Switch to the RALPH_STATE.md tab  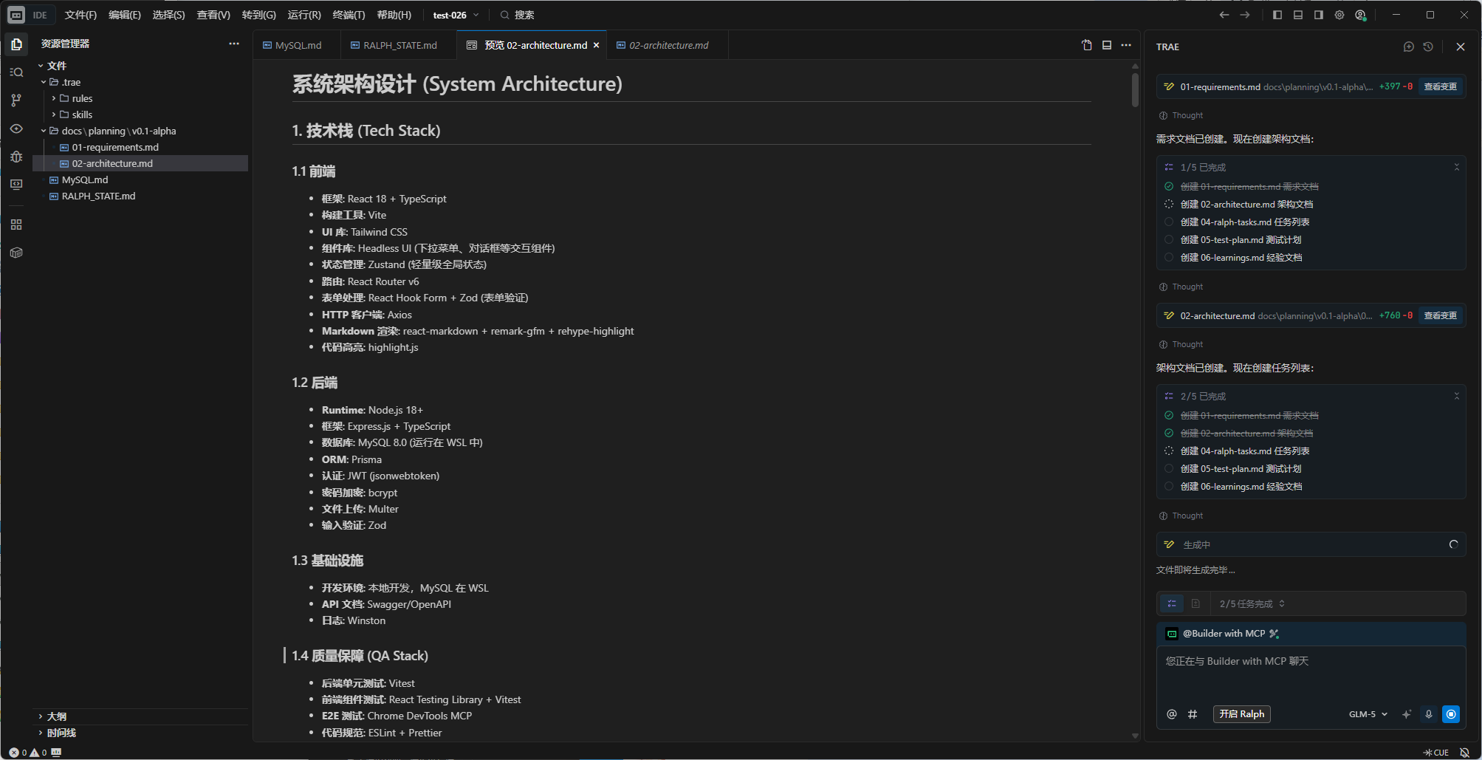399,45
